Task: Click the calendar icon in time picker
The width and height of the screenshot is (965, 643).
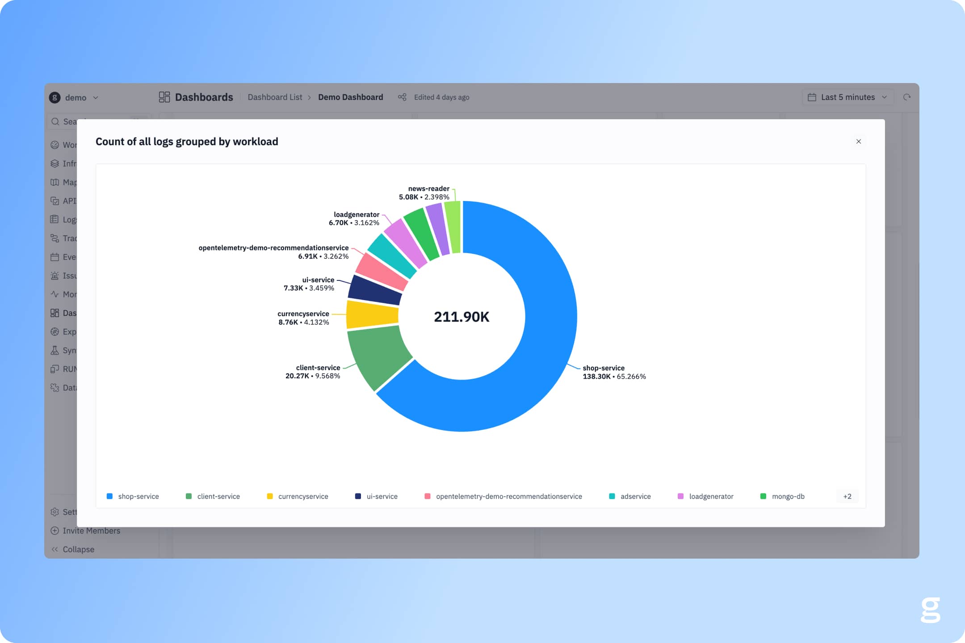Action: [812, 97]
